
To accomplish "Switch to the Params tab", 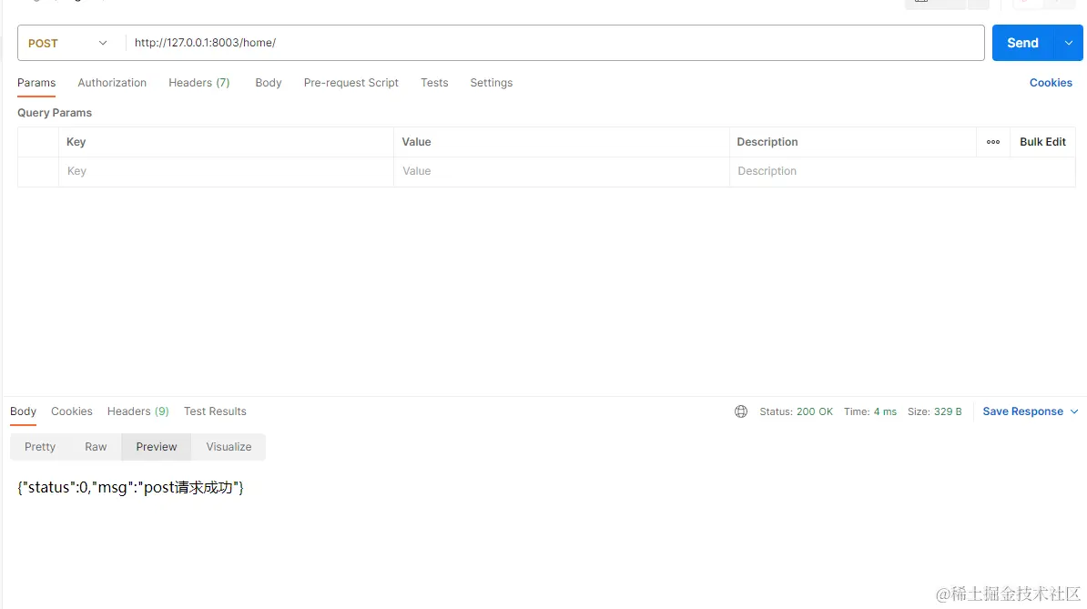I will click(x=36, y=83).
